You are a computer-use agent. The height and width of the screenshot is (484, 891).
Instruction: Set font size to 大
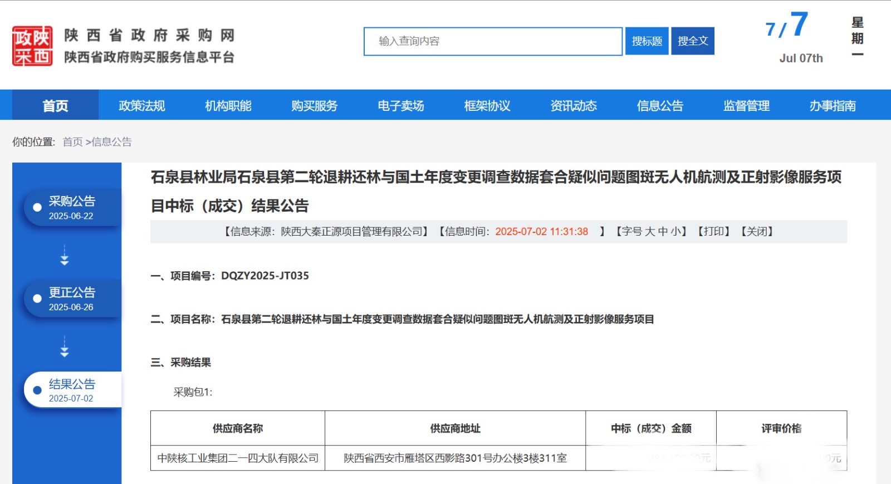click(x=649, y=232)
